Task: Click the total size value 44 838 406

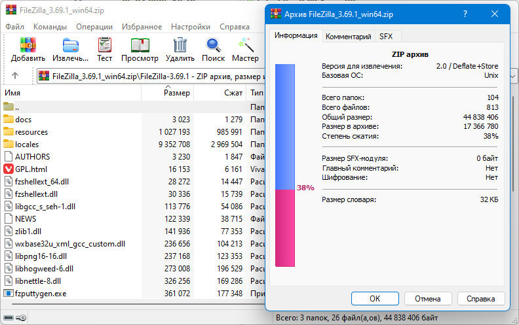Action: coord(480,117)
